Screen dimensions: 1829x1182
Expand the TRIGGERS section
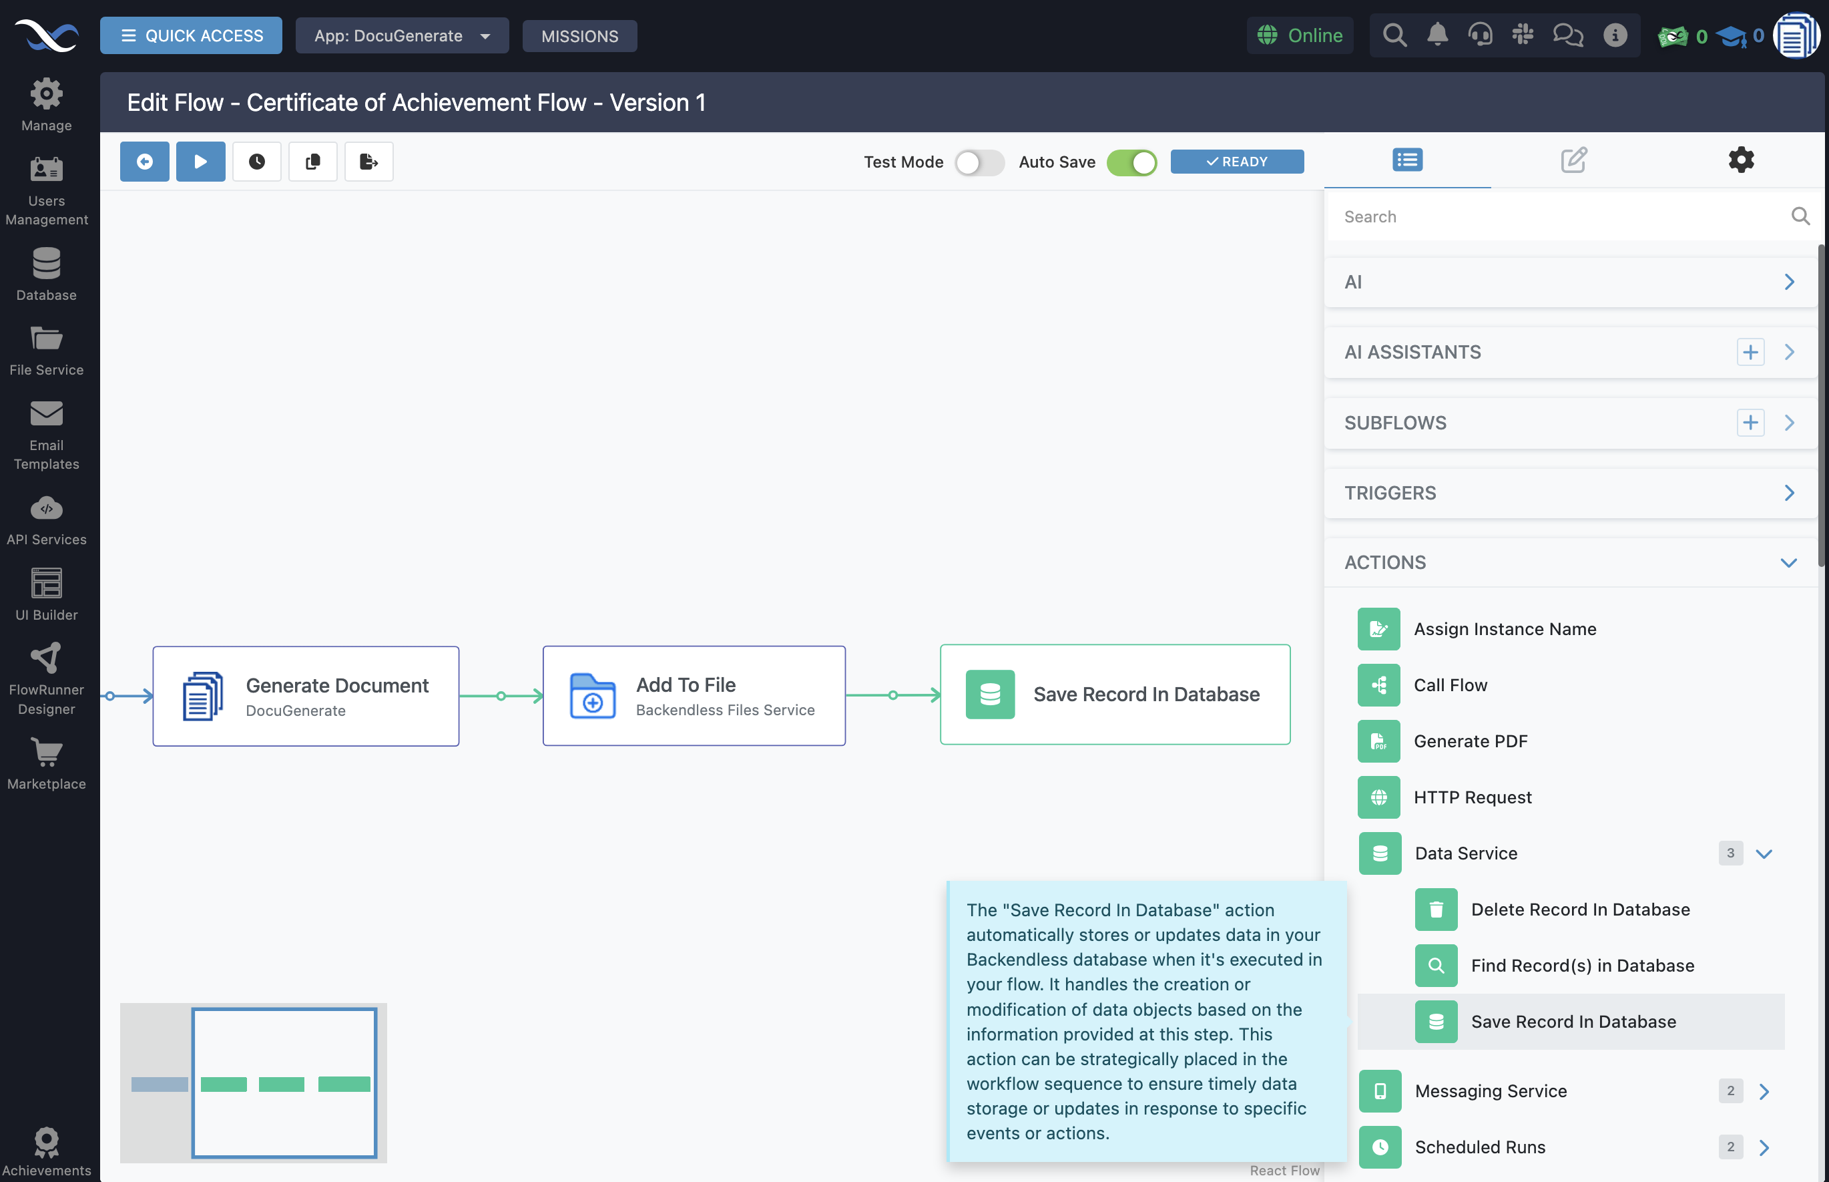pos(1791,492)
